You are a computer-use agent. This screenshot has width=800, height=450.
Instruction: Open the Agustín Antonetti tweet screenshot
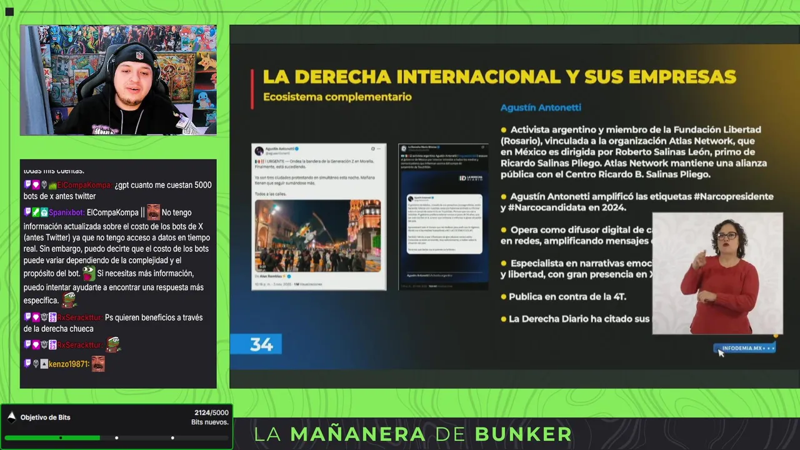click(x=319, y=217)
